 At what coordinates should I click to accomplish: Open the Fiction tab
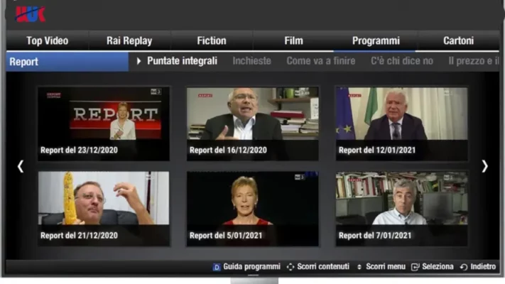[212, 41]
